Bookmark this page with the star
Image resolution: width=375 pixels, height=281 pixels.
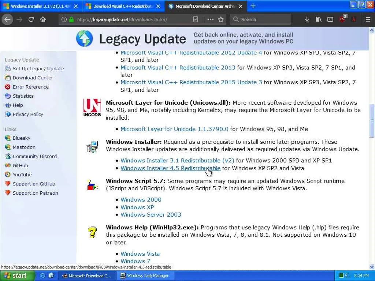(221, 19)
